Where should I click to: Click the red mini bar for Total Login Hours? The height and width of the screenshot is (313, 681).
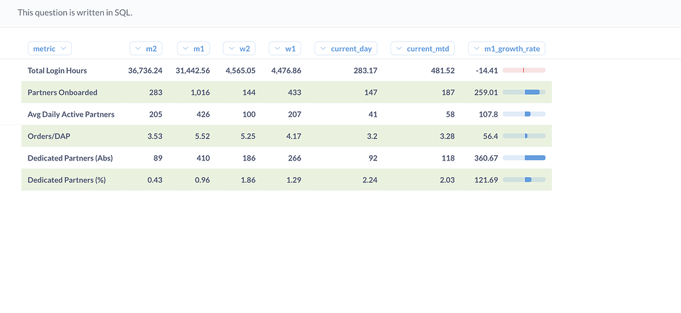point(524,70)
